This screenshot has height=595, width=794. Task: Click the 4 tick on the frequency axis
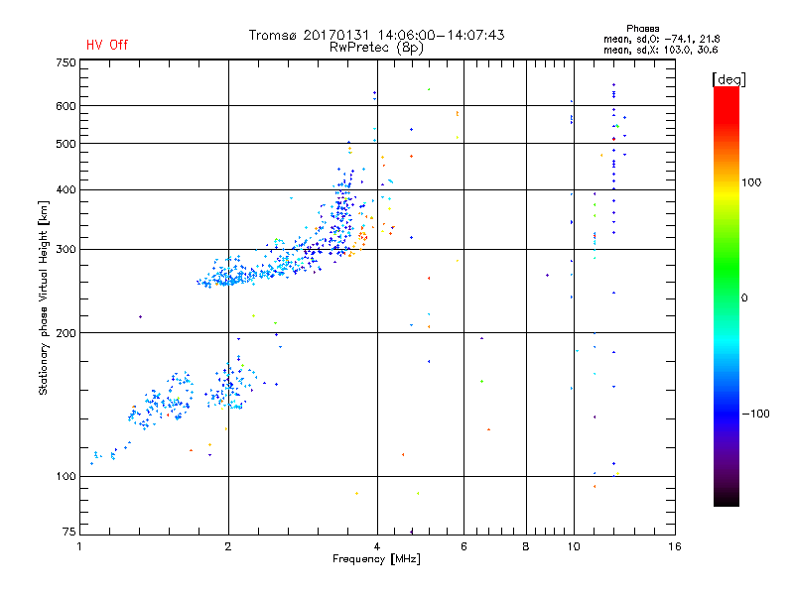[377, 546]
